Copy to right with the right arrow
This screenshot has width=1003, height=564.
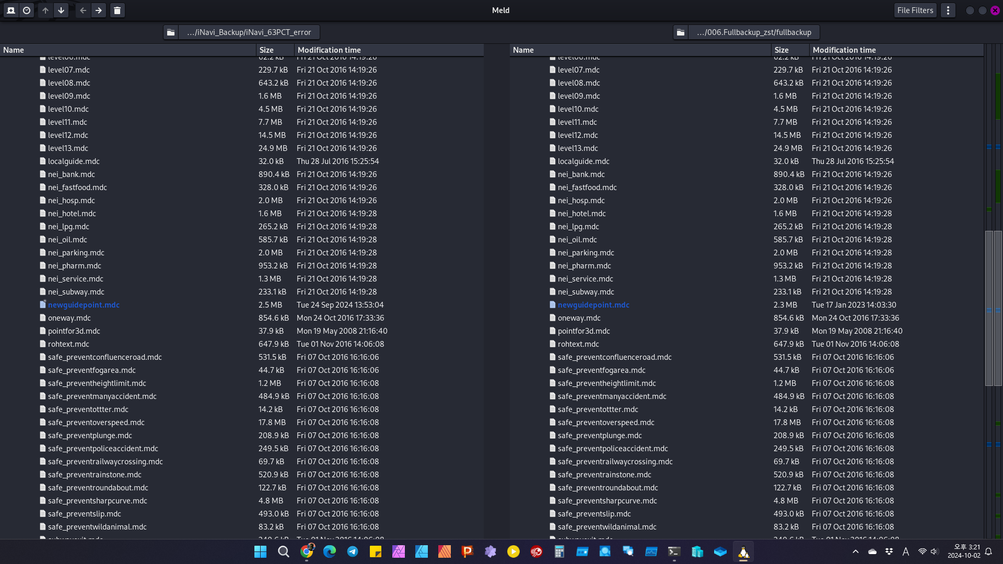click(99, 10)
